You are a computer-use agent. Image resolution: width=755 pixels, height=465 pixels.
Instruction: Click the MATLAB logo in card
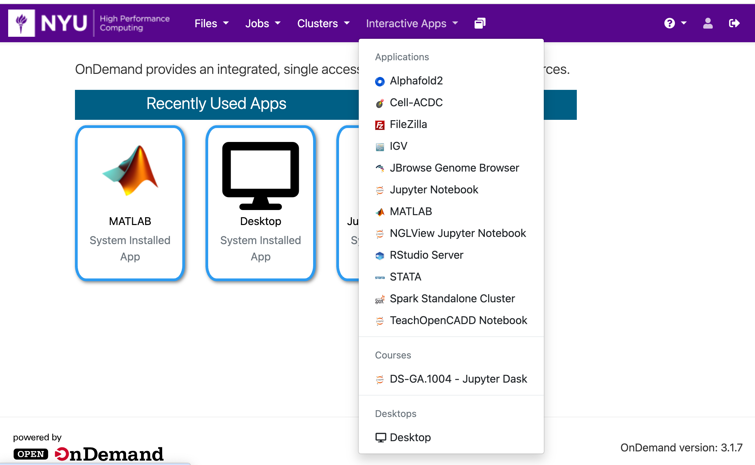(x=130, y=170)
